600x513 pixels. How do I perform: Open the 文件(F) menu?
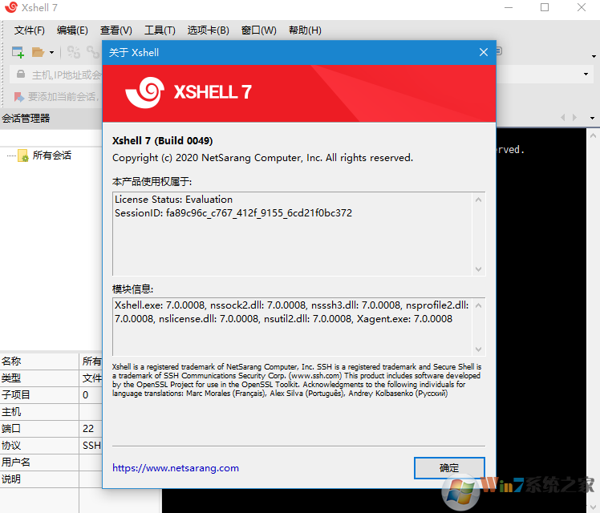pos(30,30)
